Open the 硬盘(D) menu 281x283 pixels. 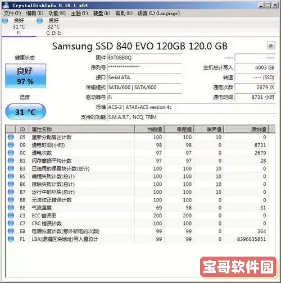coord(102,13)
